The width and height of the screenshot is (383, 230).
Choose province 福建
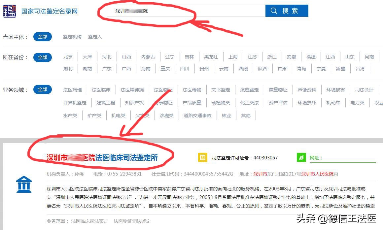[311, 57]
